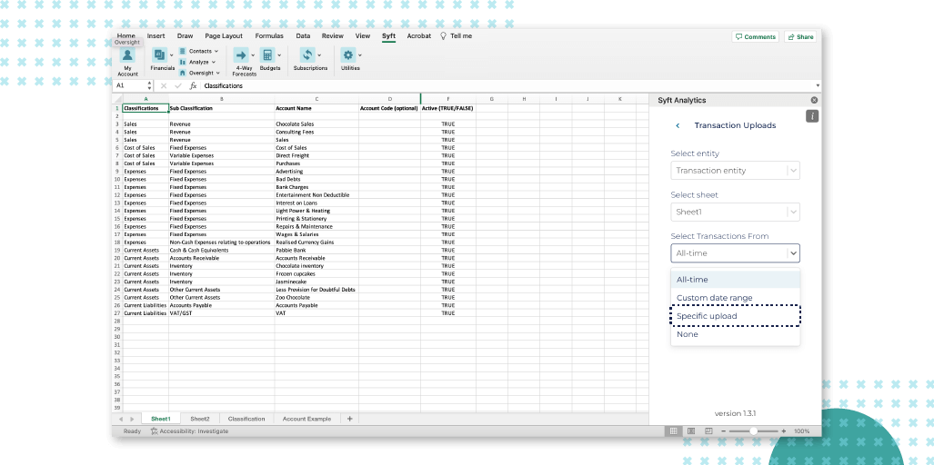Click the formula bar confirm checkmark icon

[177, 85]
